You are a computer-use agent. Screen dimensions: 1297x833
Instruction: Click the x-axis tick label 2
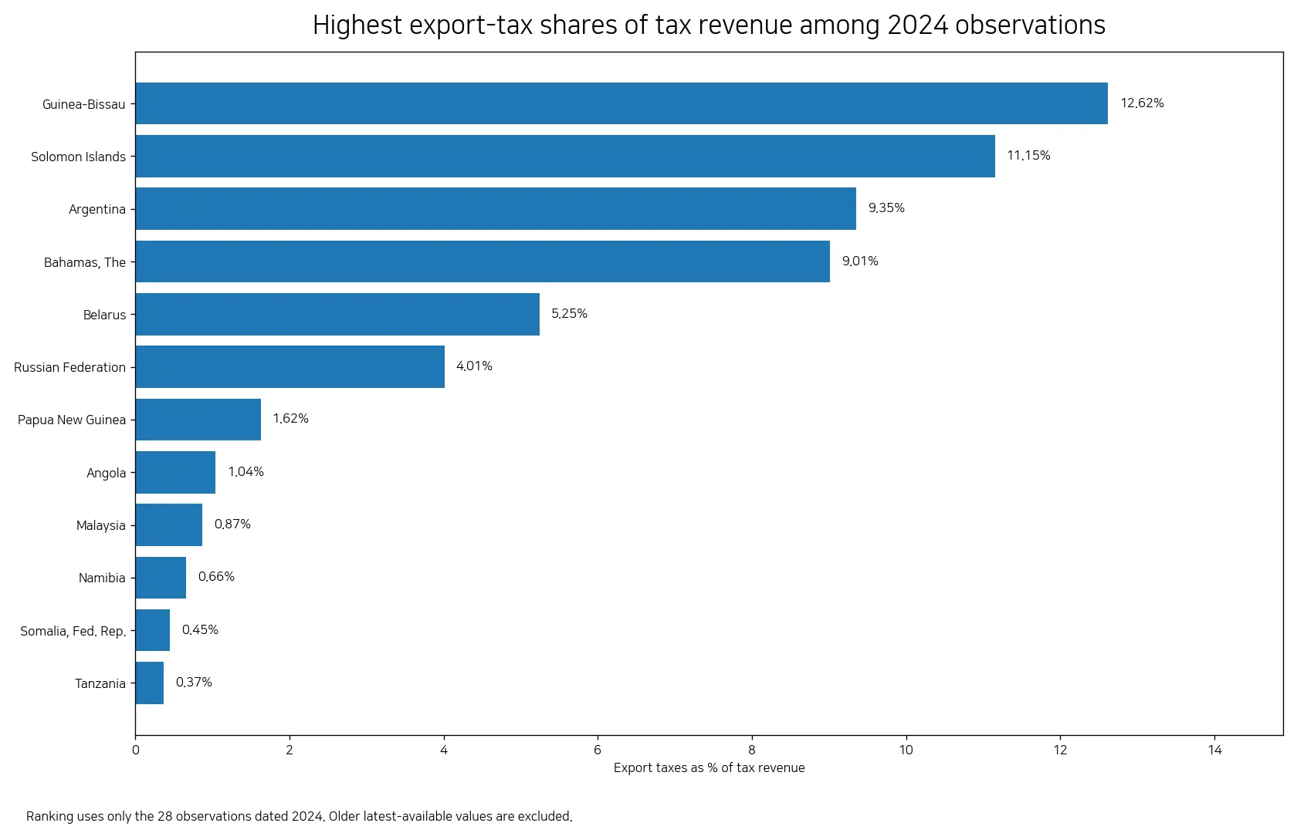(290, 750)
